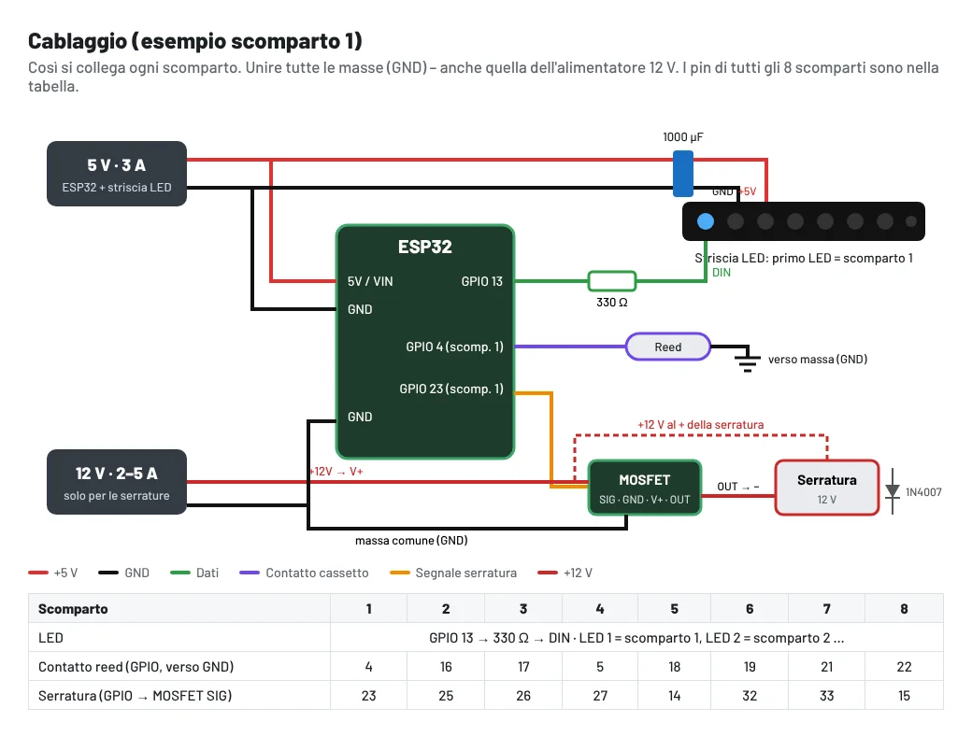This screenshot has width=972, height=736.
Task: Click the "GPIO 4 (scomp. 1)" pin label
Action: (454, 347)
